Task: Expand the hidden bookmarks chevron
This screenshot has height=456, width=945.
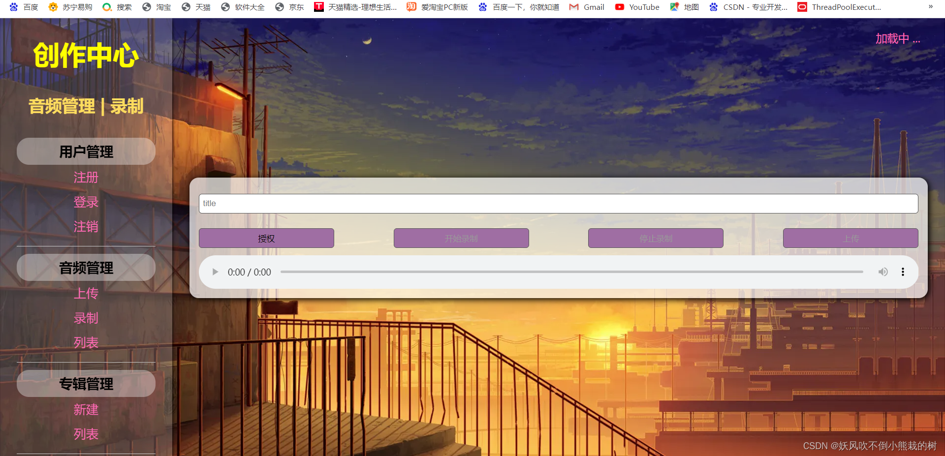Action: tap(931, 7)
